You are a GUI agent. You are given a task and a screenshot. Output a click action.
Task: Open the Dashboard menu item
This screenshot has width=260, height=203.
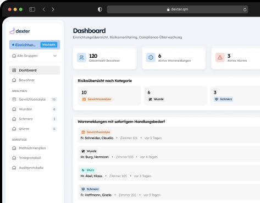point(35,70)
